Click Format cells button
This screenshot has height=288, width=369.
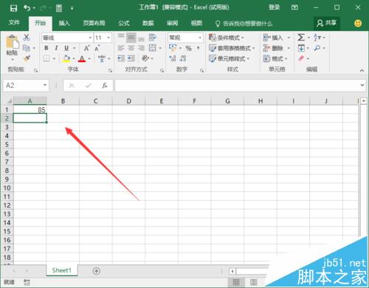click(x=275, y=58)
